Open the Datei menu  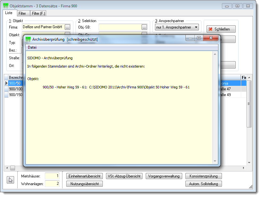point(32,47)
